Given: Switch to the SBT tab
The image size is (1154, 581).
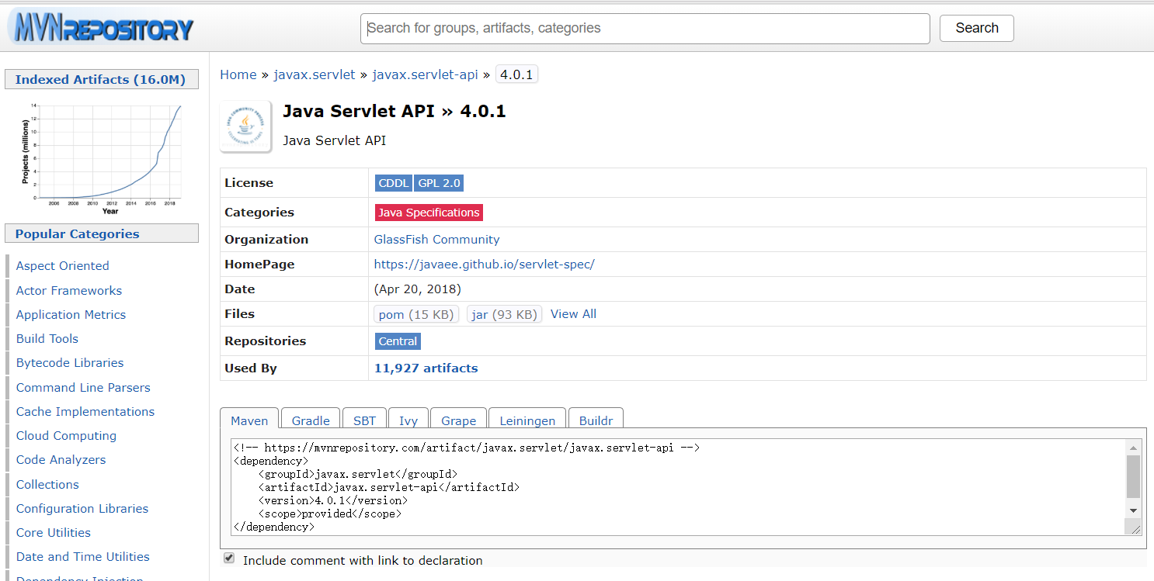Looking at the screenshot, I should tap(364, 420).
